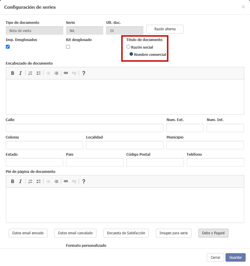The image size is (250, 266).
Task: Click into the Calle input field
Action: 84,128
